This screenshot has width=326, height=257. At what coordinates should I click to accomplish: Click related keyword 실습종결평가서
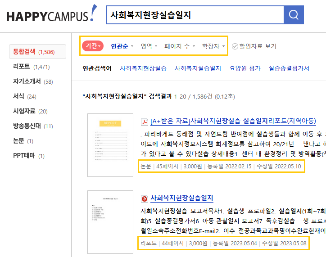point(289,68)
